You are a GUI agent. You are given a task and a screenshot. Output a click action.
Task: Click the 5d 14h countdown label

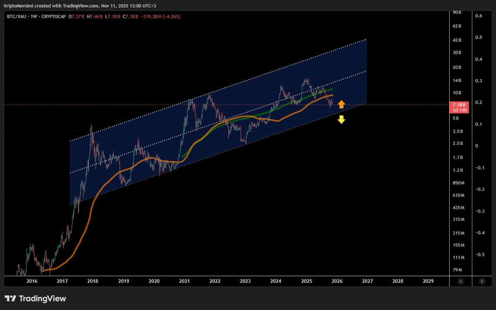click(x=460, y=110)
